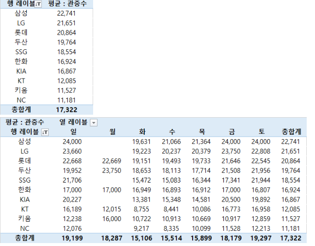This screenshot has width=315, height=246.
Task: Select Sunday grand total 19,199
Action: pos(72,238)
